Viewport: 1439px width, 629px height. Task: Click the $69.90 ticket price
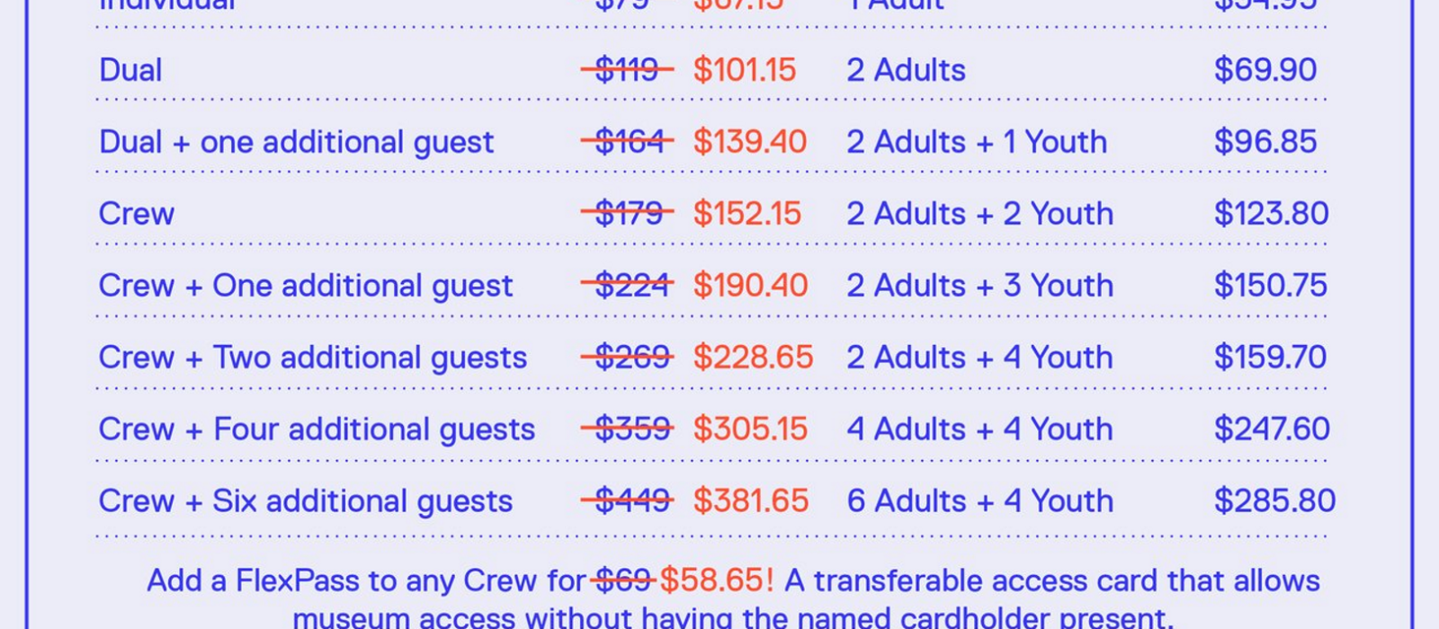pyautogui.click(x=1265, y=70)
